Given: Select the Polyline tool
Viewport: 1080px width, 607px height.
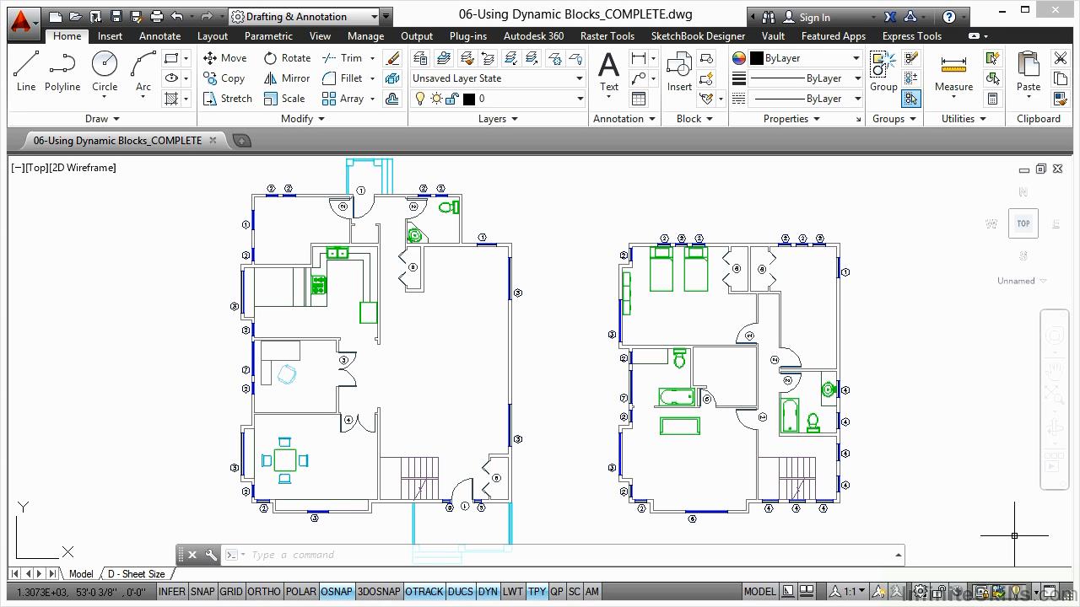Looking at the screenshot, I should (62, 70).
